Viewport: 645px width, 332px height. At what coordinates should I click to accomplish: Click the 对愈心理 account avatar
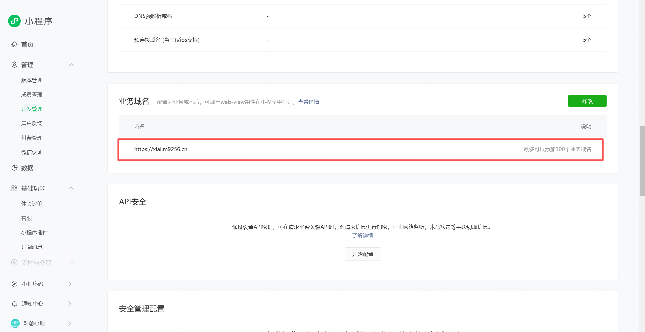pyautogui.click(x=15, y=323)
